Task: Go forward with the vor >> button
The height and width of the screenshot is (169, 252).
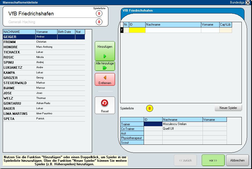Action: click(213, 160)
